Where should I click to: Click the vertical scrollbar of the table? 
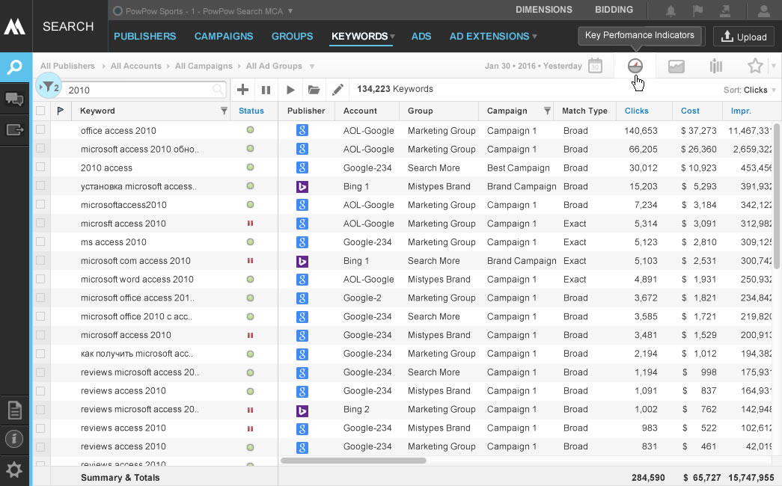click(777, 197)
